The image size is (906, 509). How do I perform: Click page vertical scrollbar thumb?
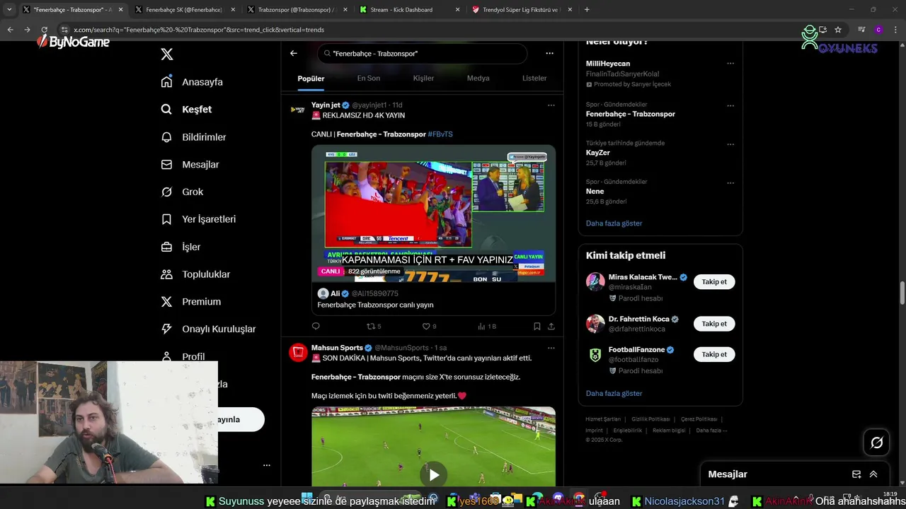point(902,293)
